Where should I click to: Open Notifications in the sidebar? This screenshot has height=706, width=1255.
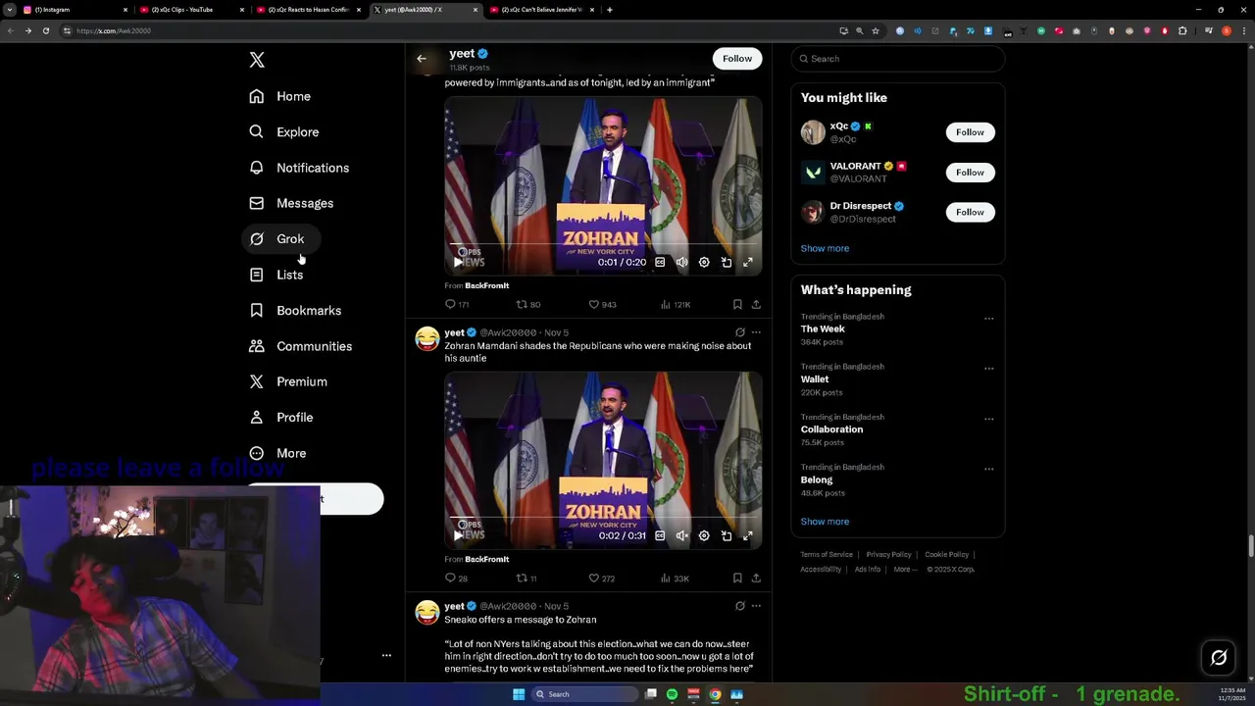(x=298, y=168)
